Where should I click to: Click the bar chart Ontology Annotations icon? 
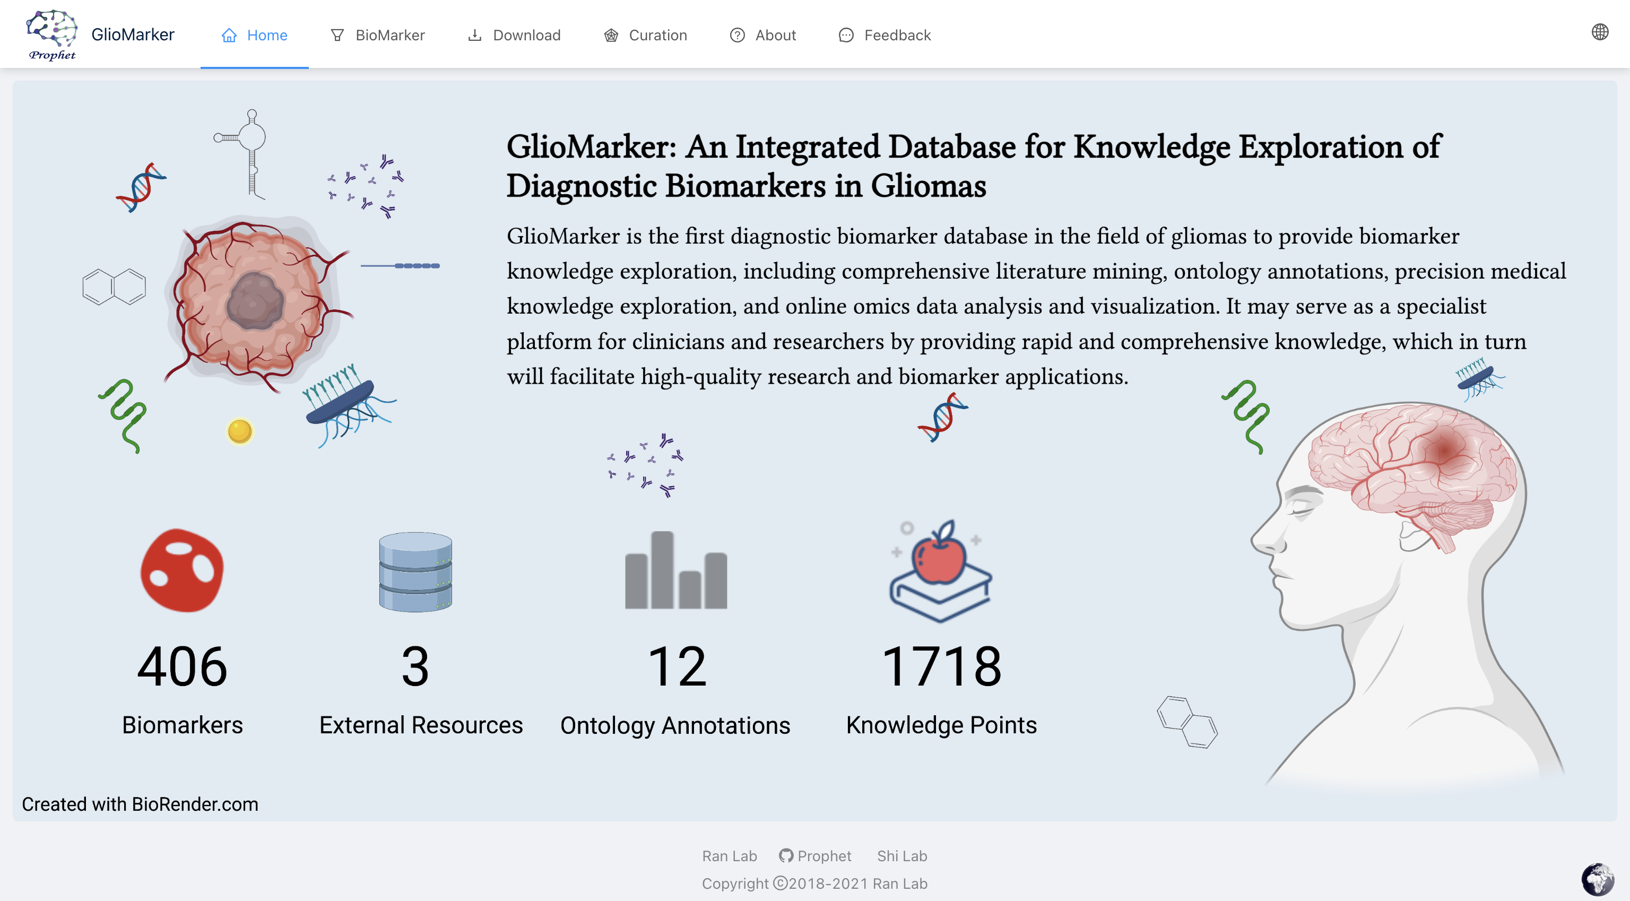tap(676, 570)
